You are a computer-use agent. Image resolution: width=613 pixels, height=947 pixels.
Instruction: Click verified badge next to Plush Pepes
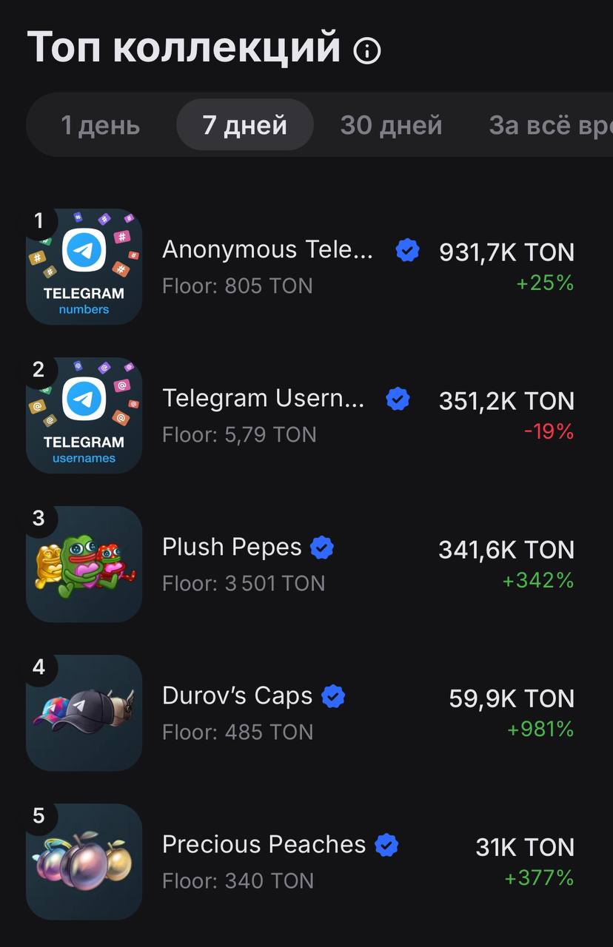point(321,548)
